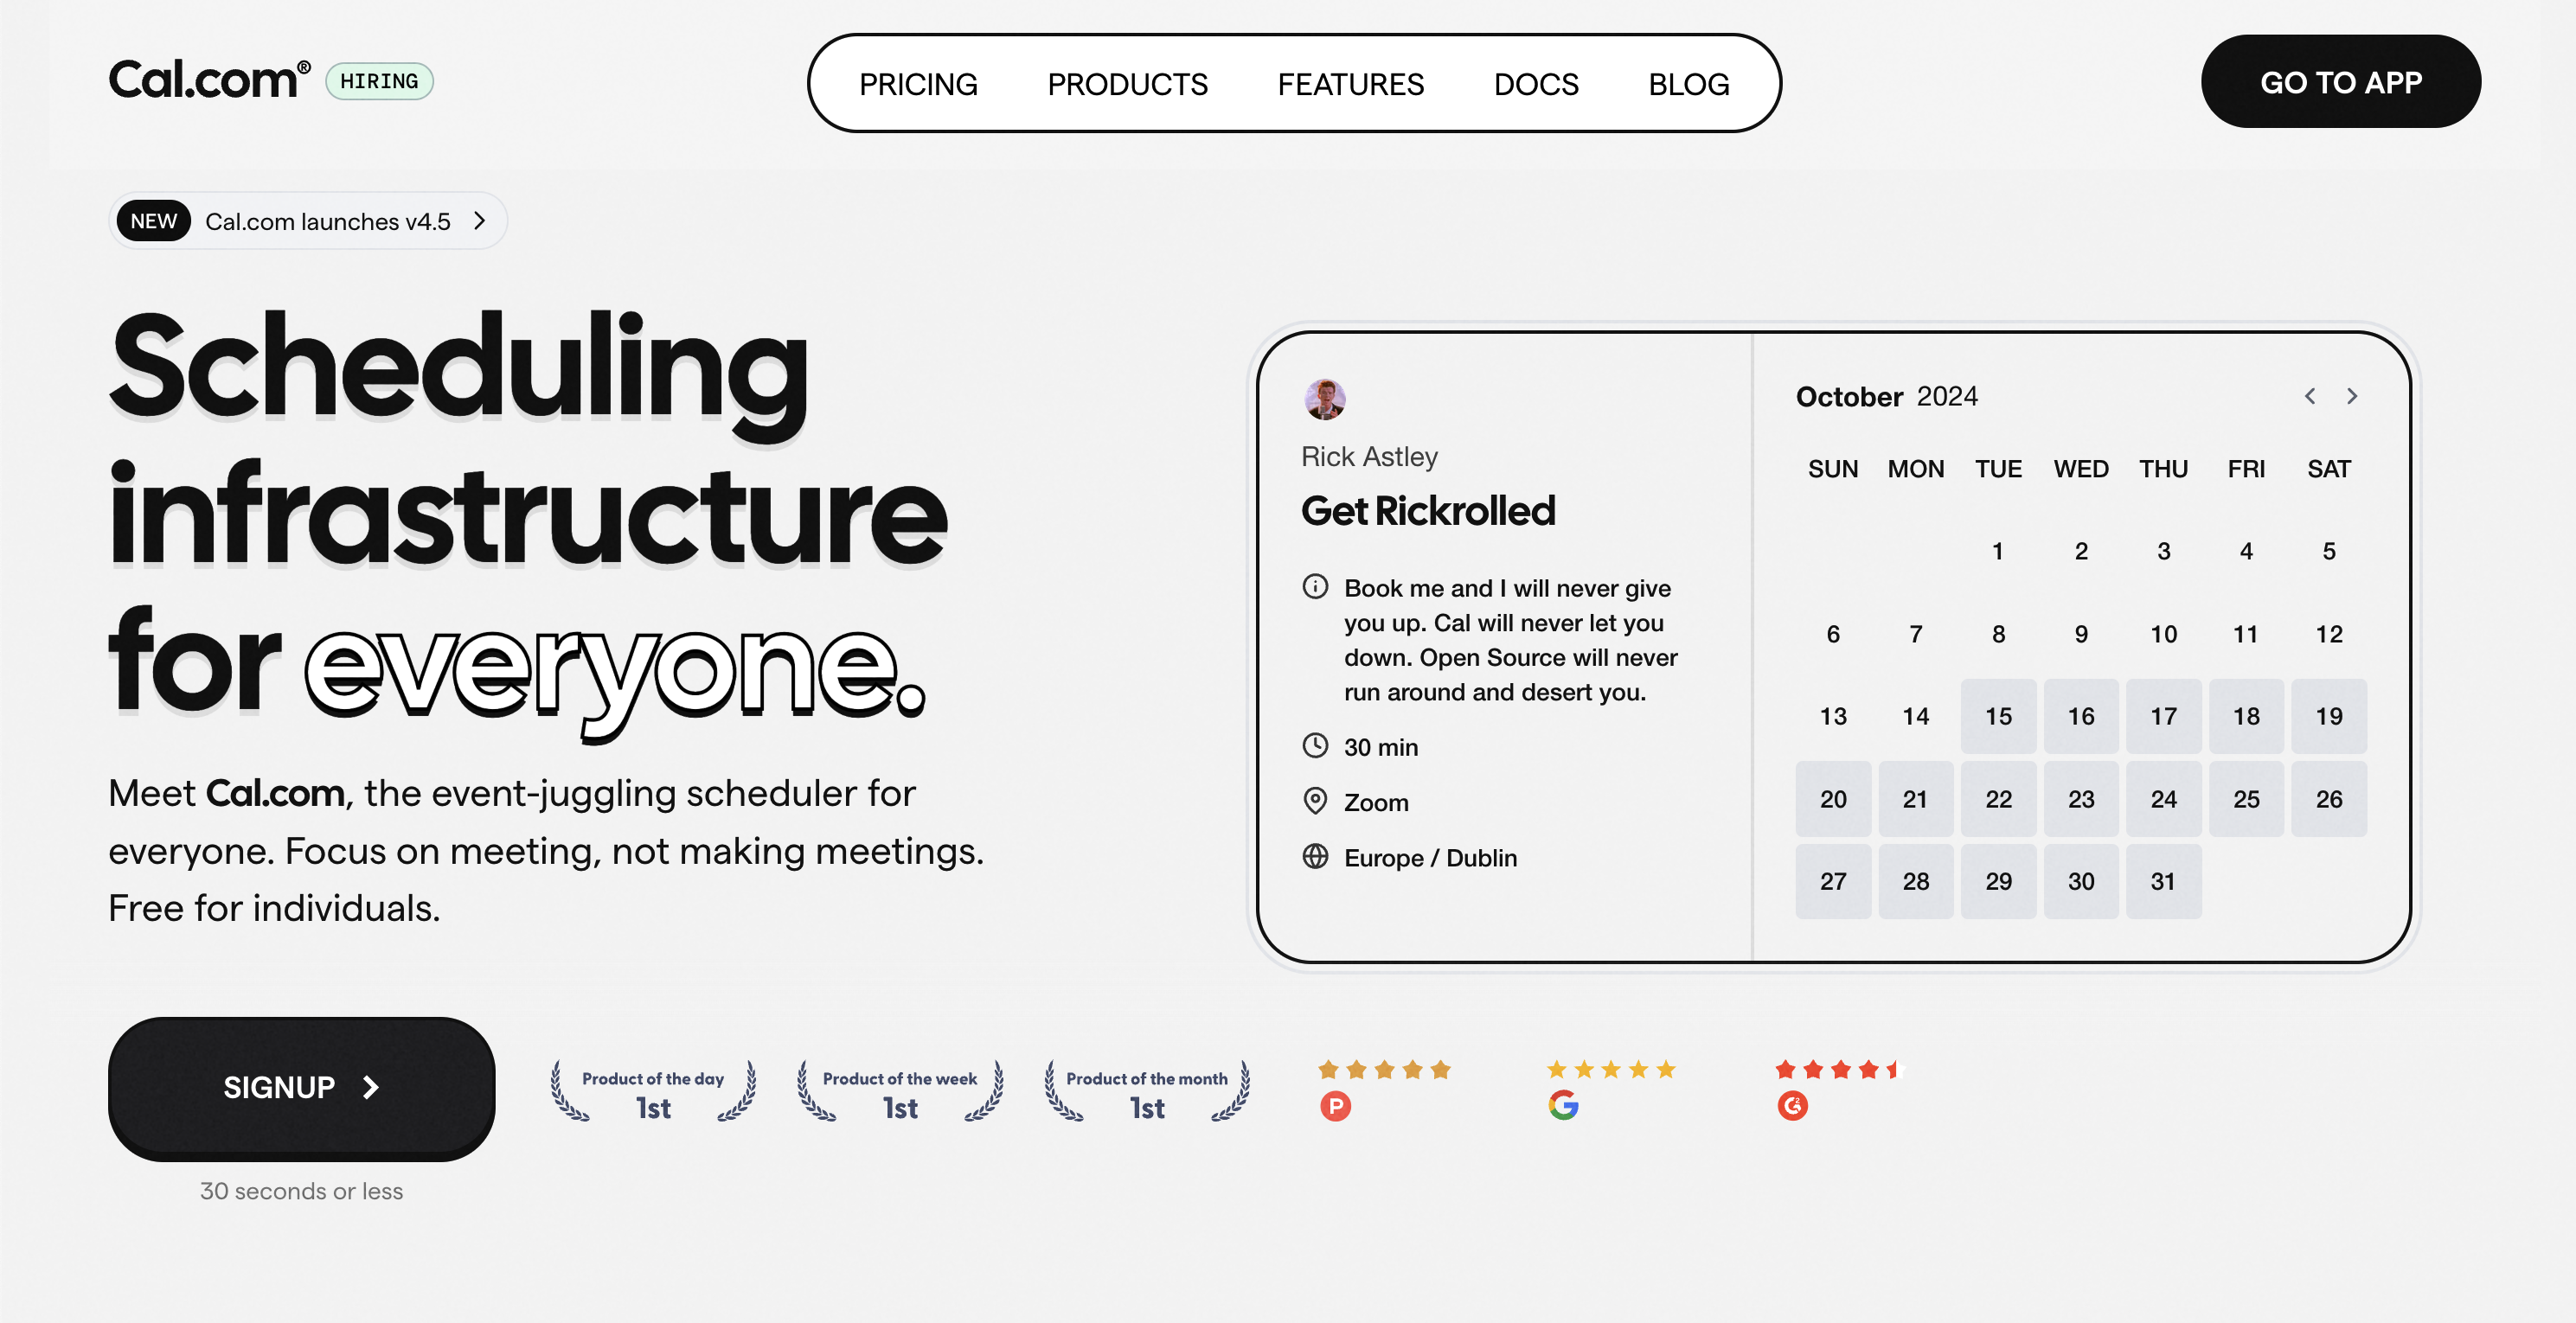2576x1323 pixels.
Task: Click the Product of the month badge
Action: click(1146, 1092)
